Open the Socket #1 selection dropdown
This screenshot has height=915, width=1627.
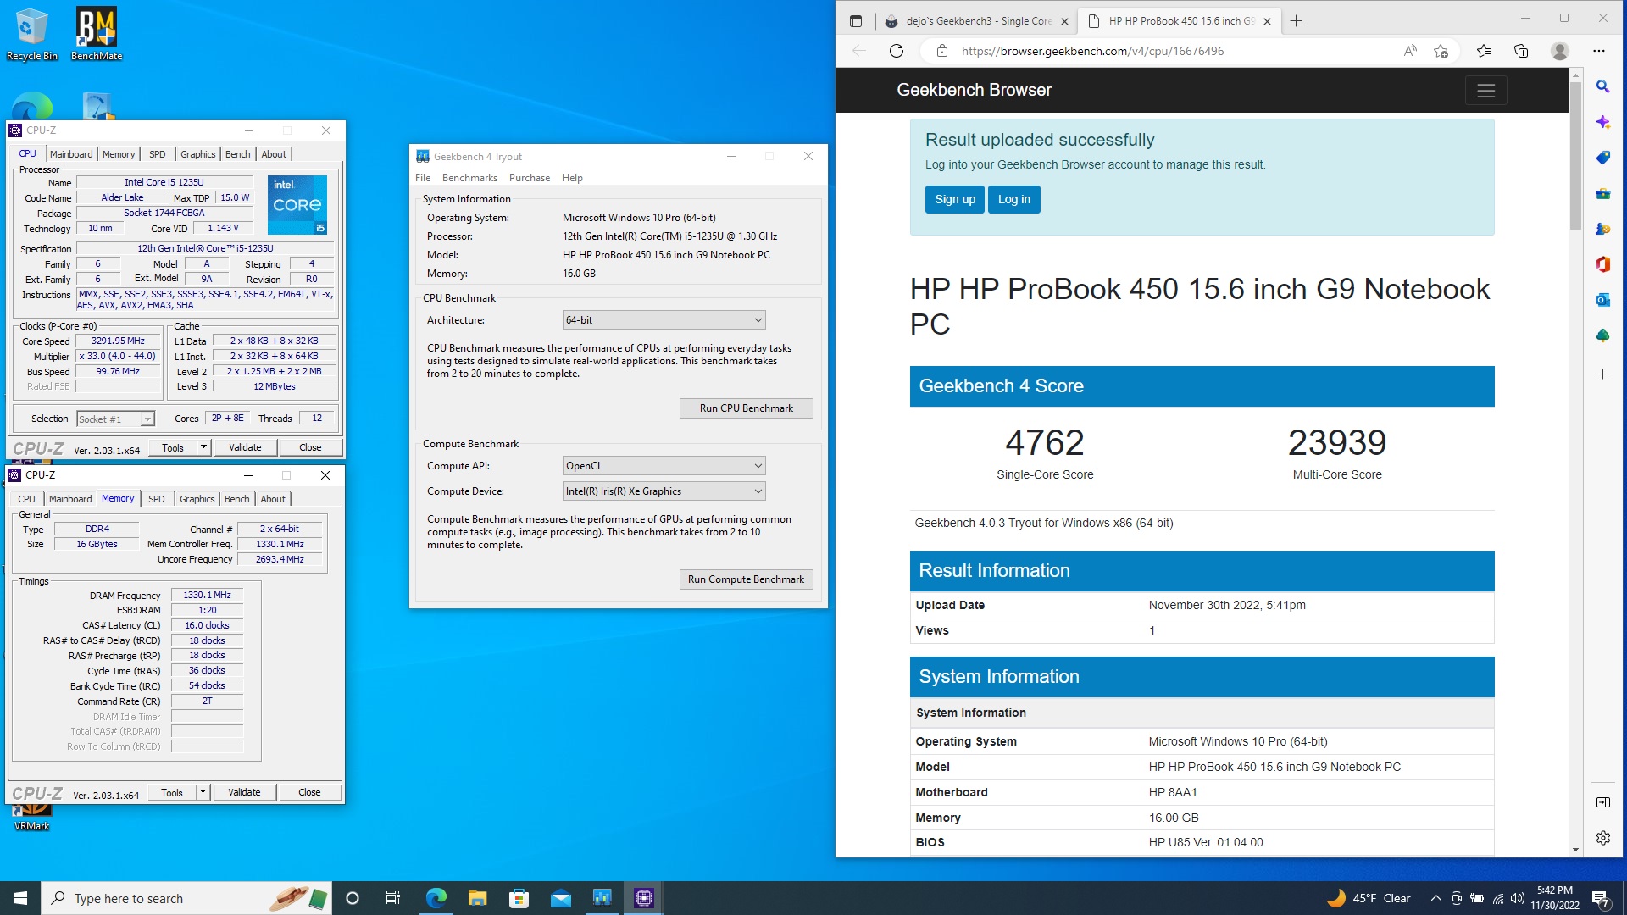point(115,419)
